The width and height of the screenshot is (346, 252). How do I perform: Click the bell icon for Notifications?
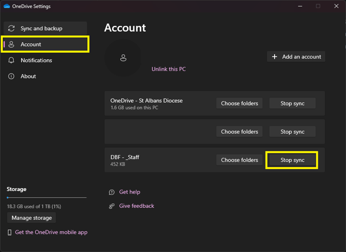(x=11, y=60)
